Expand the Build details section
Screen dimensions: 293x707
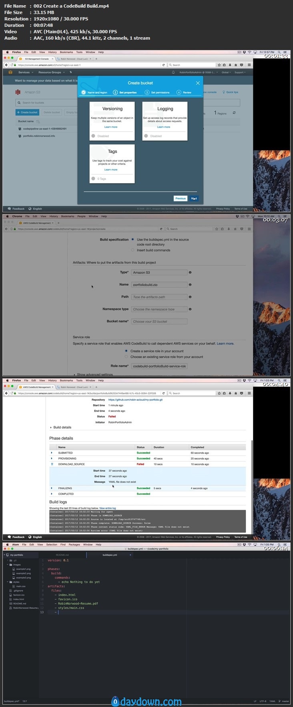60,427
